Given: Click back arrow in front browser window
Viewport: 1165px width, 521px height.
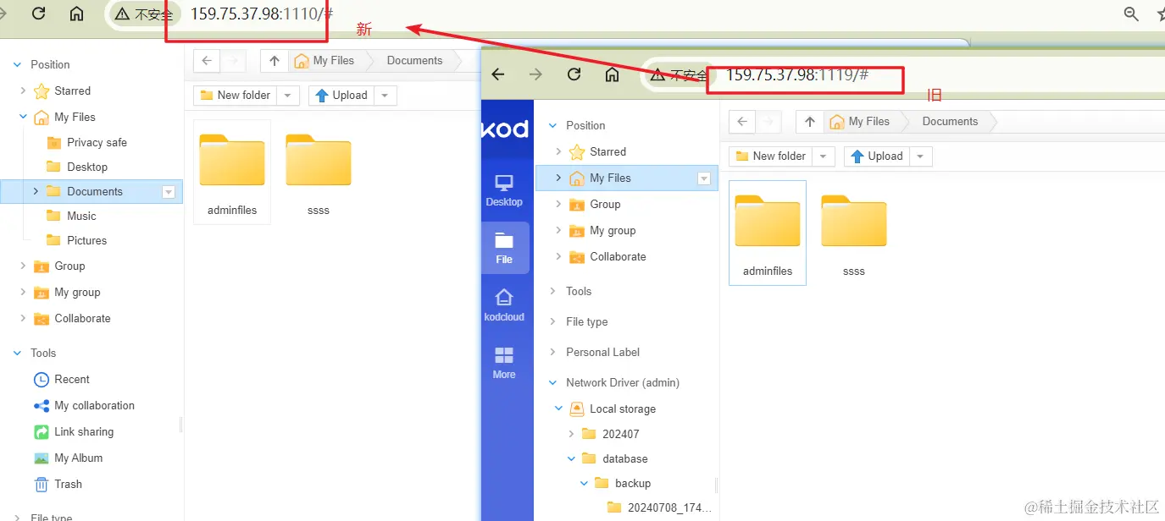Looking at the screenshot, I should [498, 74].
